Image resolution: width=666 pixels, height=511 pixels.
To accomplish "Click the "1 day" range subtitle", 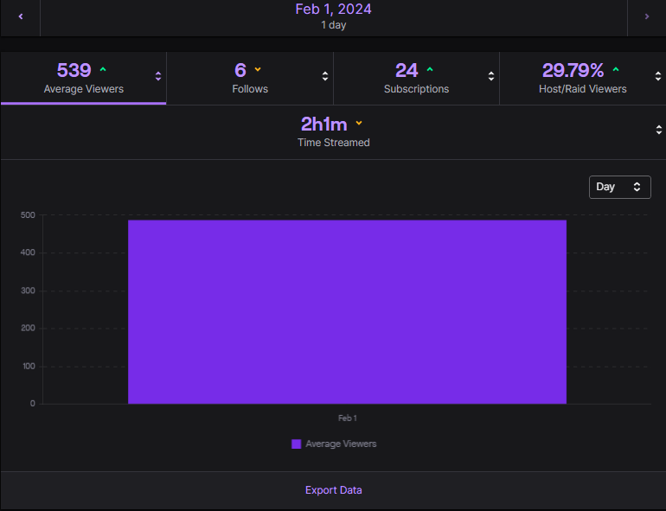I will [x=333, y=25].
